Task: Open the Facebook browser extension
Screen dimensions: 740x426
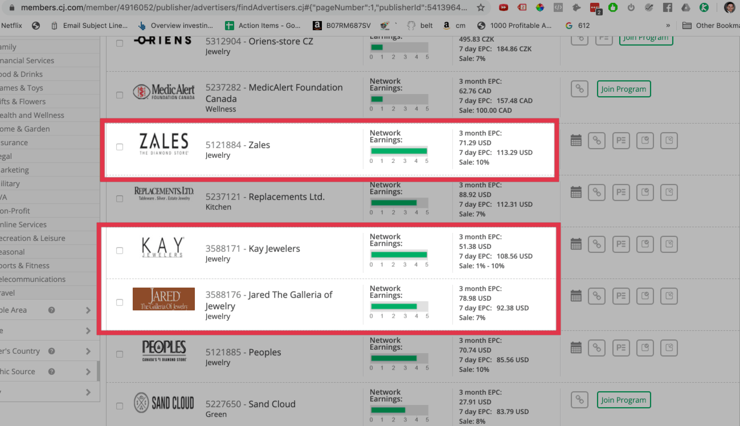Action: point(668,8)
